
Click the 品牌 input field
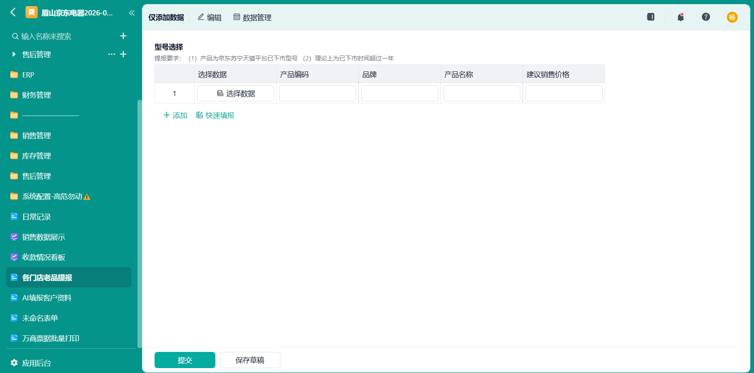(400, 93)
